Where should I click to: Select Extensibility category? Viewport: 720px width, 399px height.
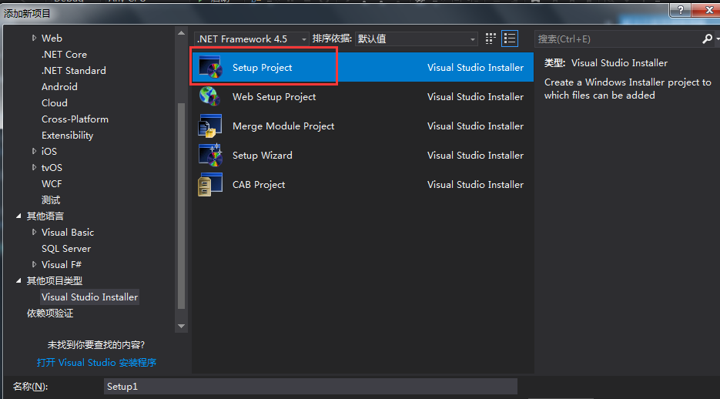click(x=67, y=136)
